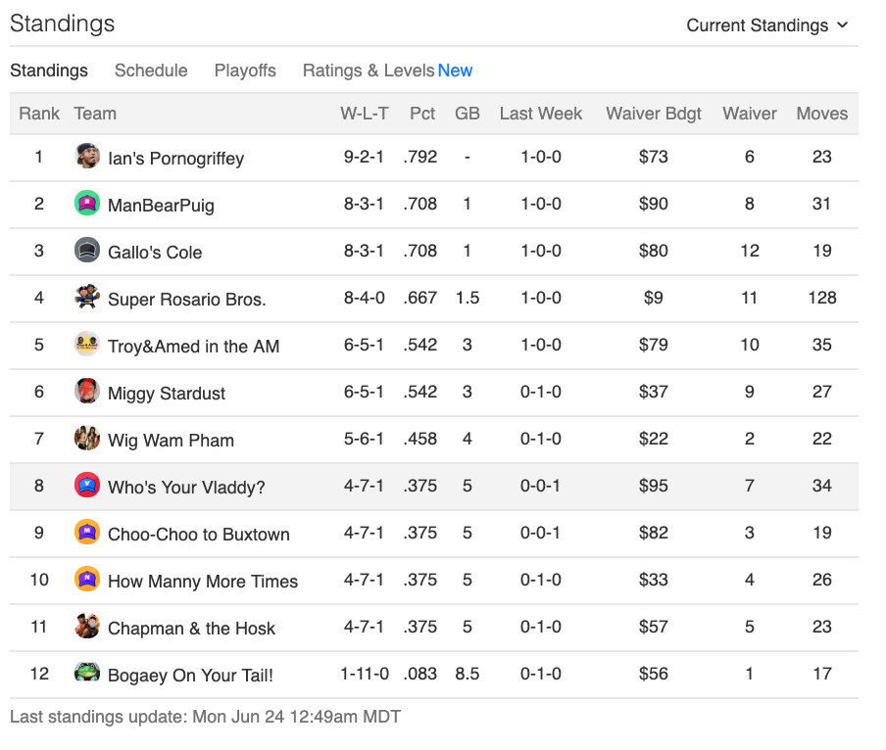This screenshot has height=750, width=886.
Task: Click the Waiver Bdgt column header
Action: tap(653, 114)
